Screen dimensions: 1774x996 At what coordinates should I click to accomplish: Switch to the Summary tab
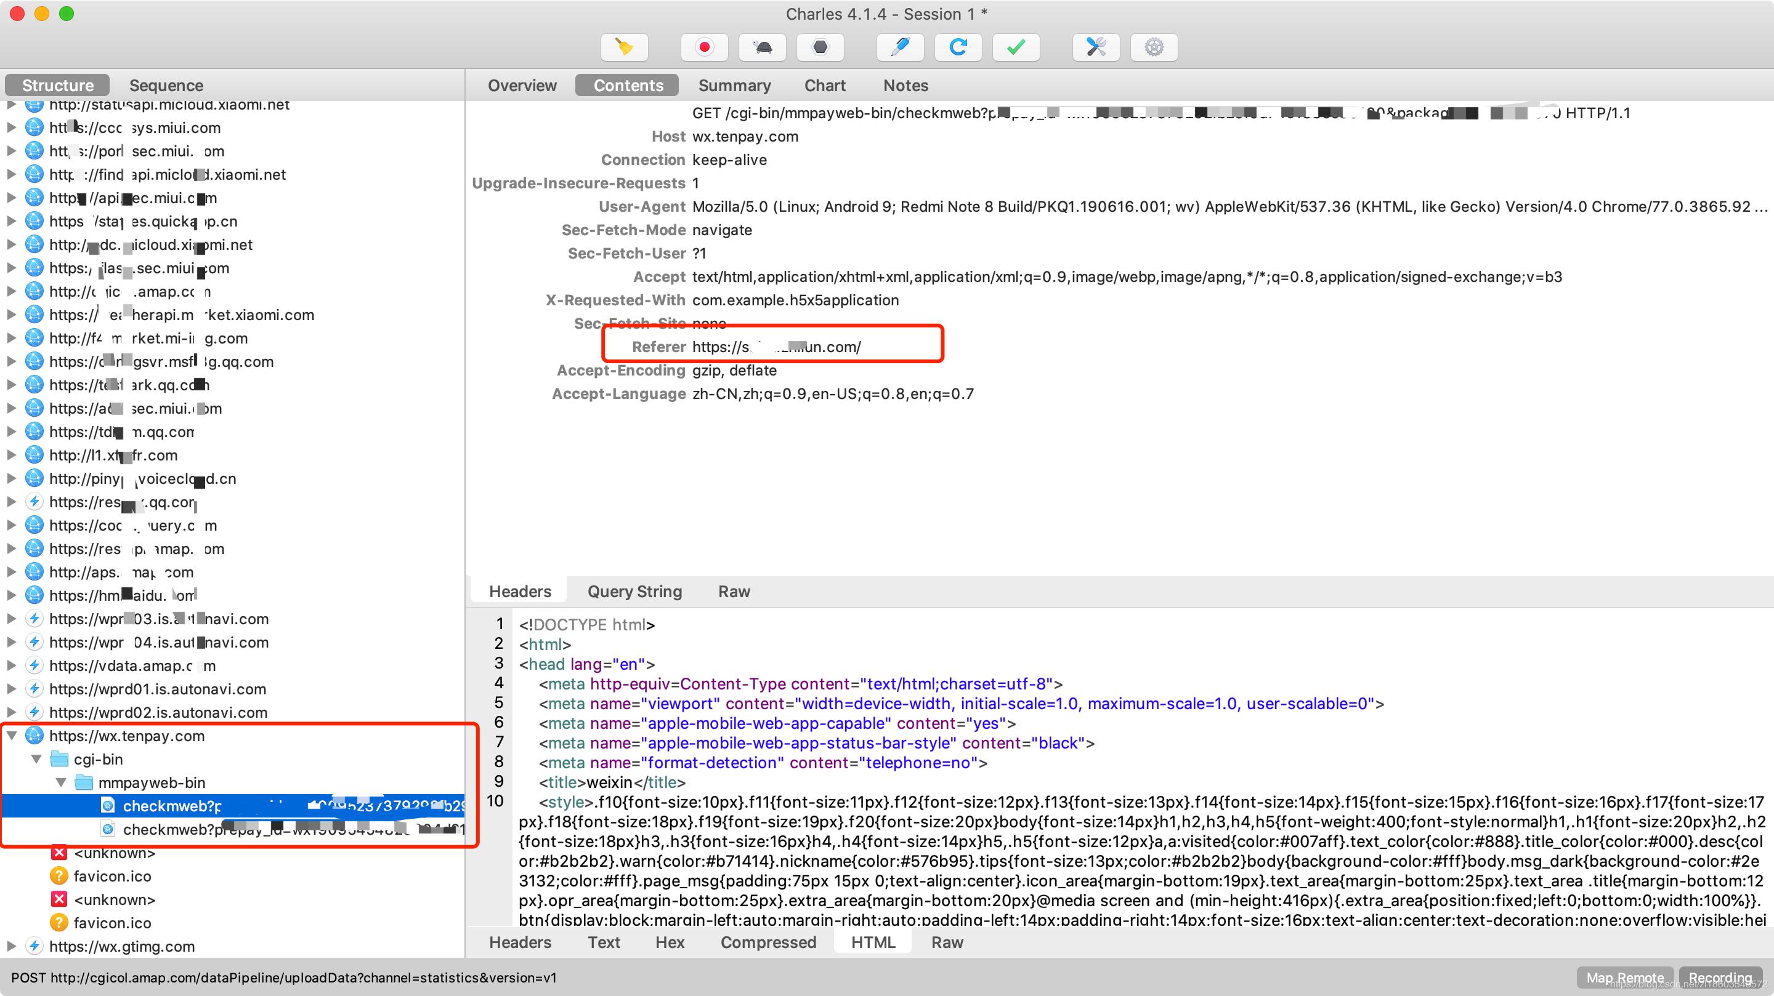pos(734,85)
